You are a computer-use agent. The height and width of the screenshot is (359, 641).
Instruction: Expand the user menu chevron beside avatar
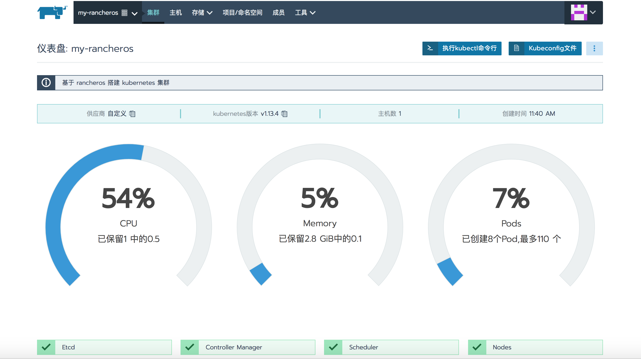[x=593, y=12]
